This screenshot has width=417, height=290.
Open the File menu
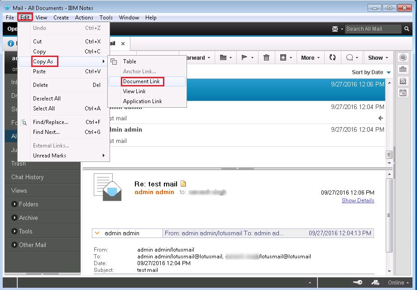pyautogui.click(x=10, y=18)
